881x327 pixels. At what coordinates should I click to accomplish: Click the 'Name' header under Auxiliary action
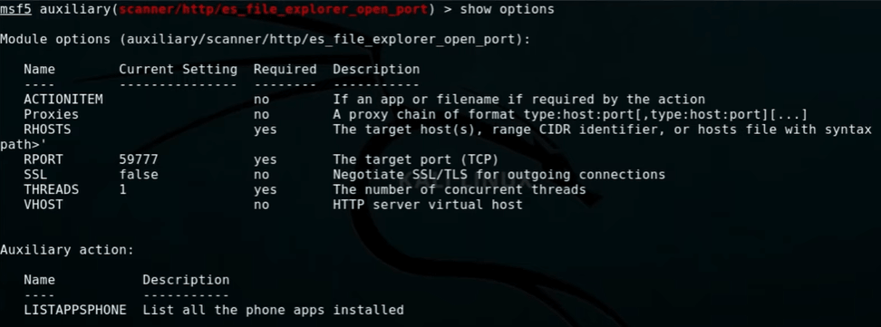pyautogui.click(x=39, y=280)
